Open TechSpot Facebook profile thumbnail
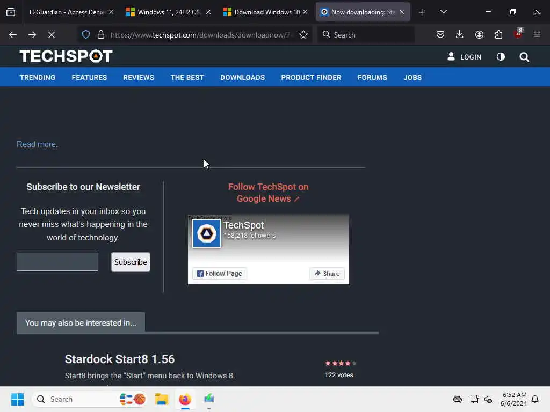Screen dimensions: 550x412 point(207,233)
